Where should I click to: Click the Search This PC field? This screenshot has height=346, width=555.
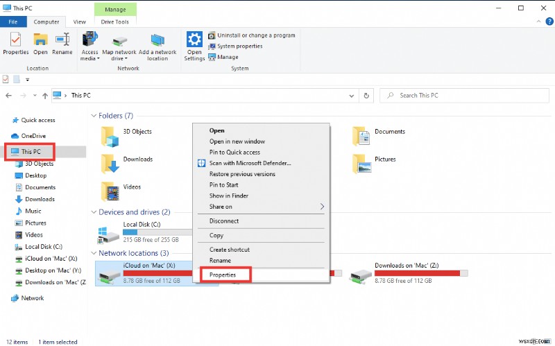click(x=464, y=96)
